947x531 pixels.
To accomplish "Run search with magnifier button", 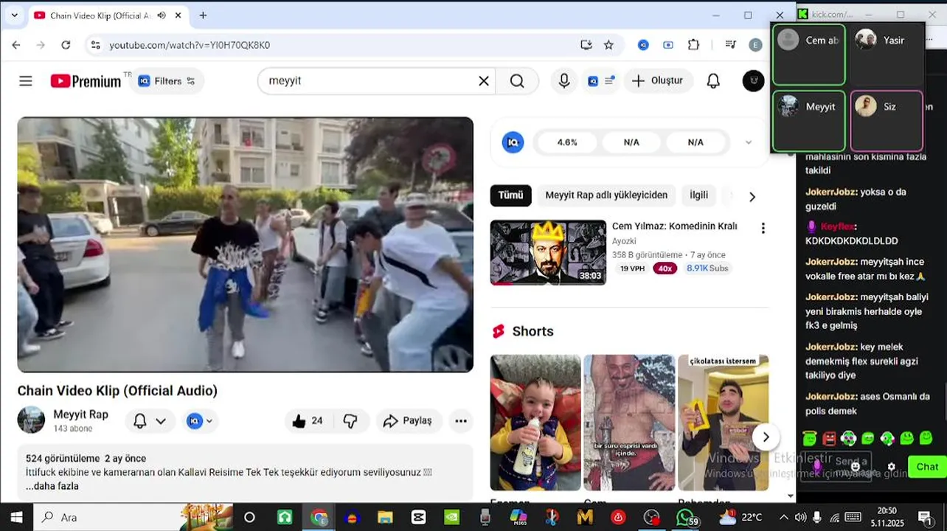I will 517,81.
